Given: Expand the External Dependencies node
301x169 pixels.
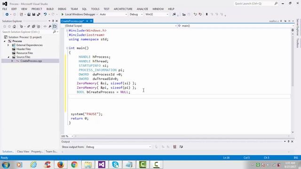Looking at the screenshot, I should click(8, 45).
